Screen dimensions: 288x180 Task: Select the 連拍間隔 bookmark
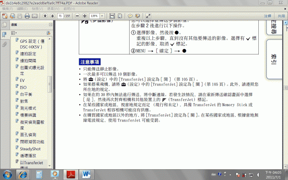(28, 61)
